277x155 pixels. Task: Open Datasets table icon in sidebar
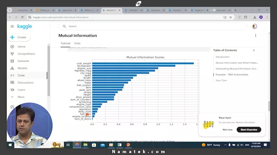12,61
